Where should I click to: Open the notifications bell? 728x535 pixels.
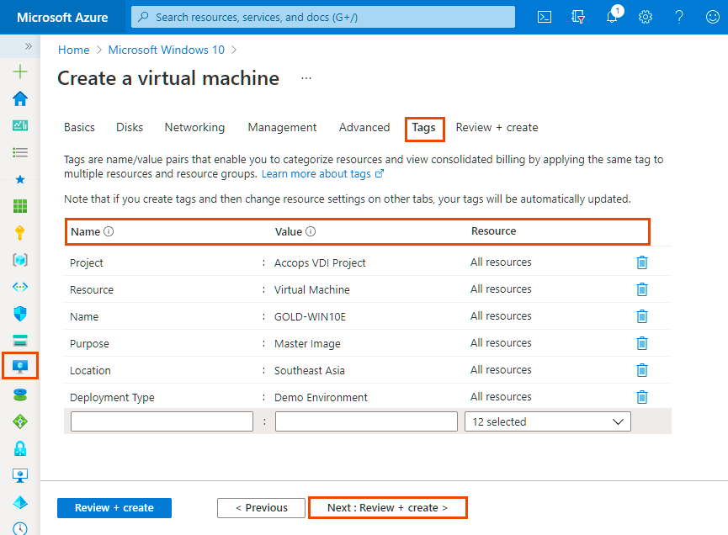point(613,17)
